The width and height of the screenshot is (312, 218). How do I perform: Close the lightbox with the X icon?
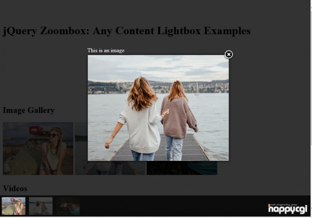coord(229,54)
